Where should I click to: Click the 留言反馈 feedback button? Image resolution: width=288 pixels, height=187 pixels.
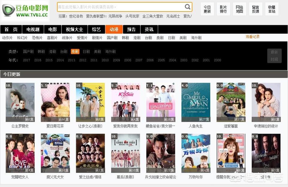pos(256,9)
